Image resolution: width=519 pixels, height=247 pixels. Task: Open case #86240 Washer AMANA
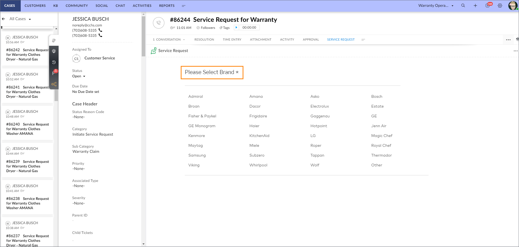tap(27, 123)
